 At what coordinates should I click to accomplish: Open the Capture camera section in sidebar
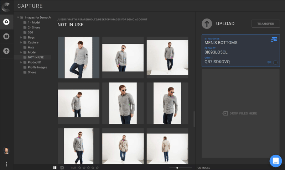coord(6,22)
